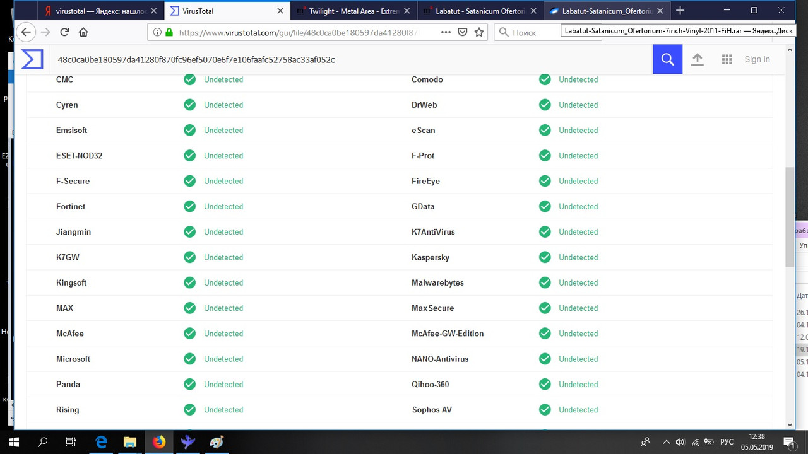Click the NANO-Antivirus engine name
808x454 pixels.
(440, 359)
